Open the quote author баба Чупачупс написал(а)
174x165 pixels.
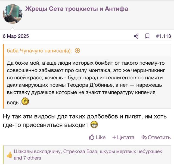point(39,51)
